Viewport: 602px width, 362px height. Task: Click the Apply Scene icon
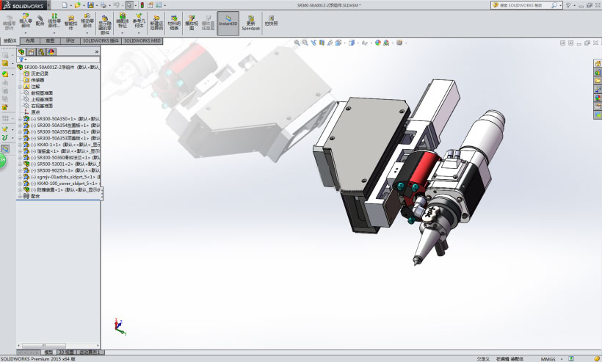pyautogui.click(x=386, y=43)
